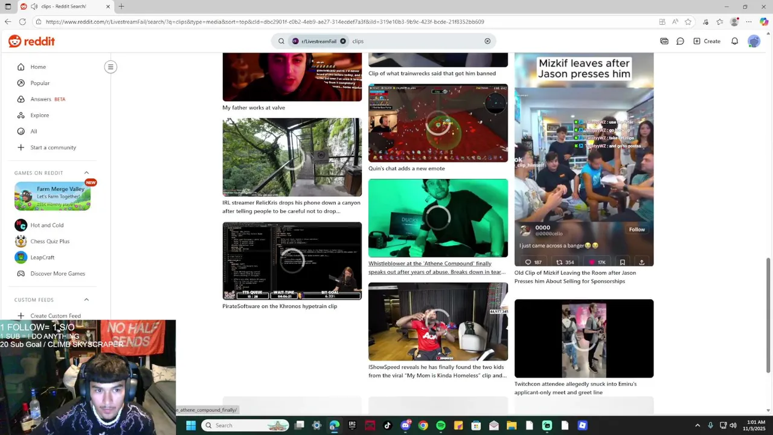Click the Create post button

(x=707, y=41)
